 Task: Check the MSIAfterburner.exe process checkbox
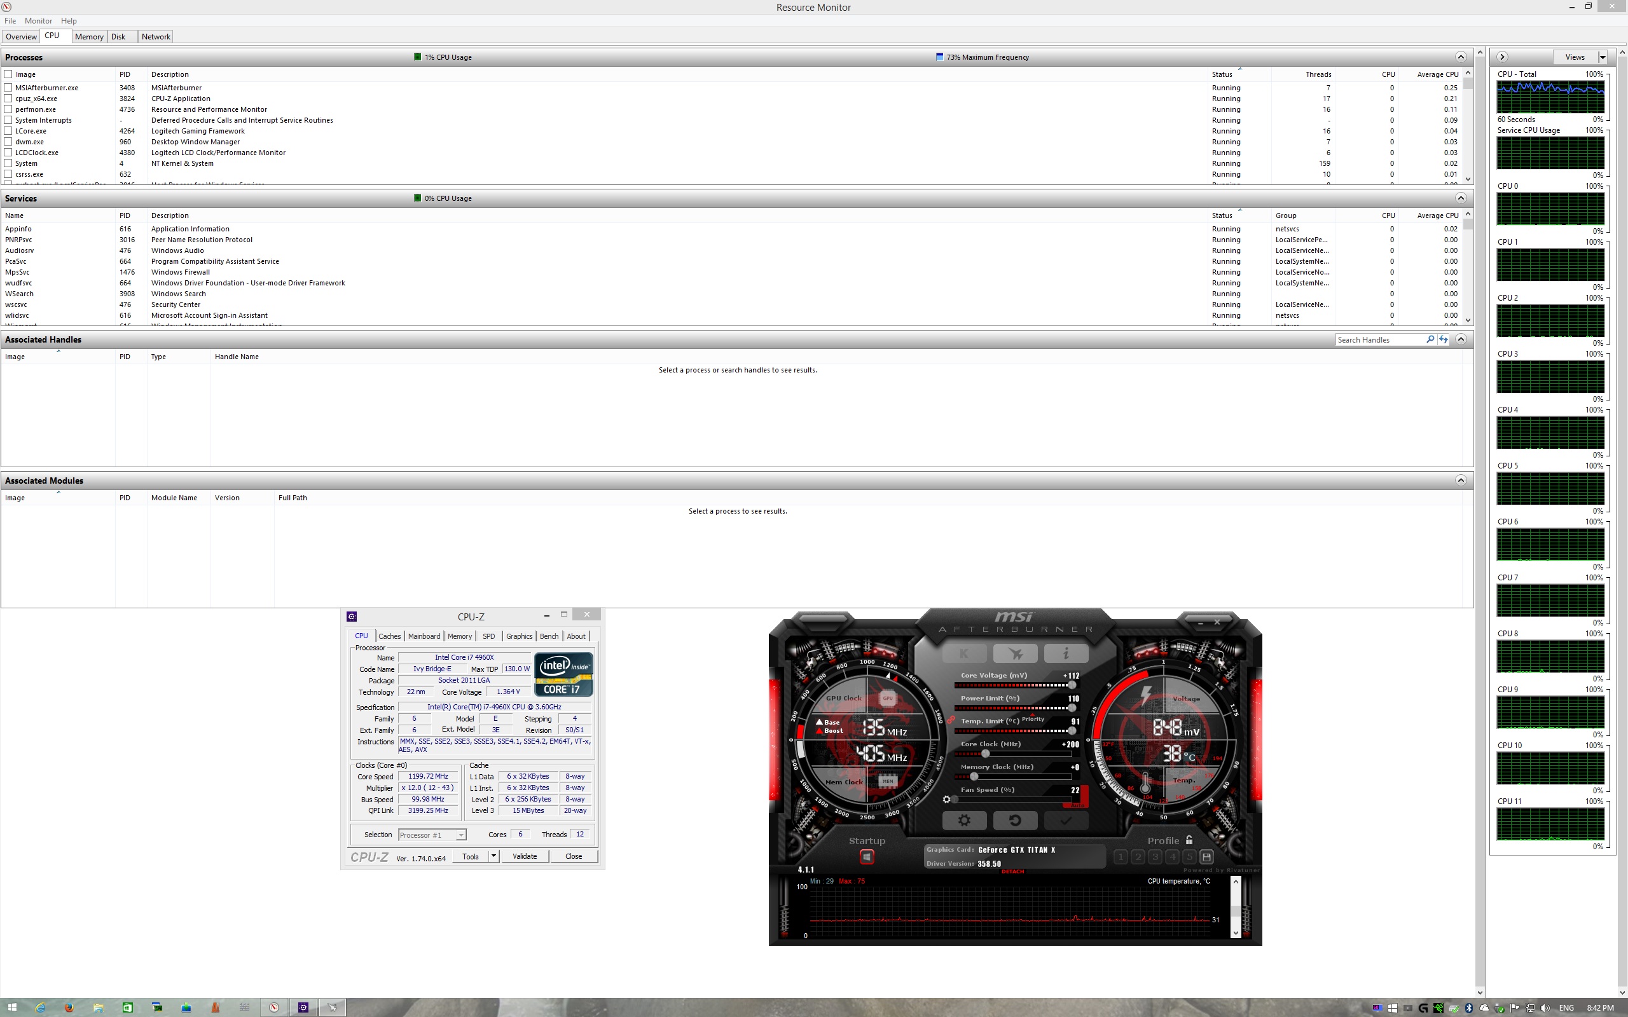pyautogui.click(x=8, y=88)
